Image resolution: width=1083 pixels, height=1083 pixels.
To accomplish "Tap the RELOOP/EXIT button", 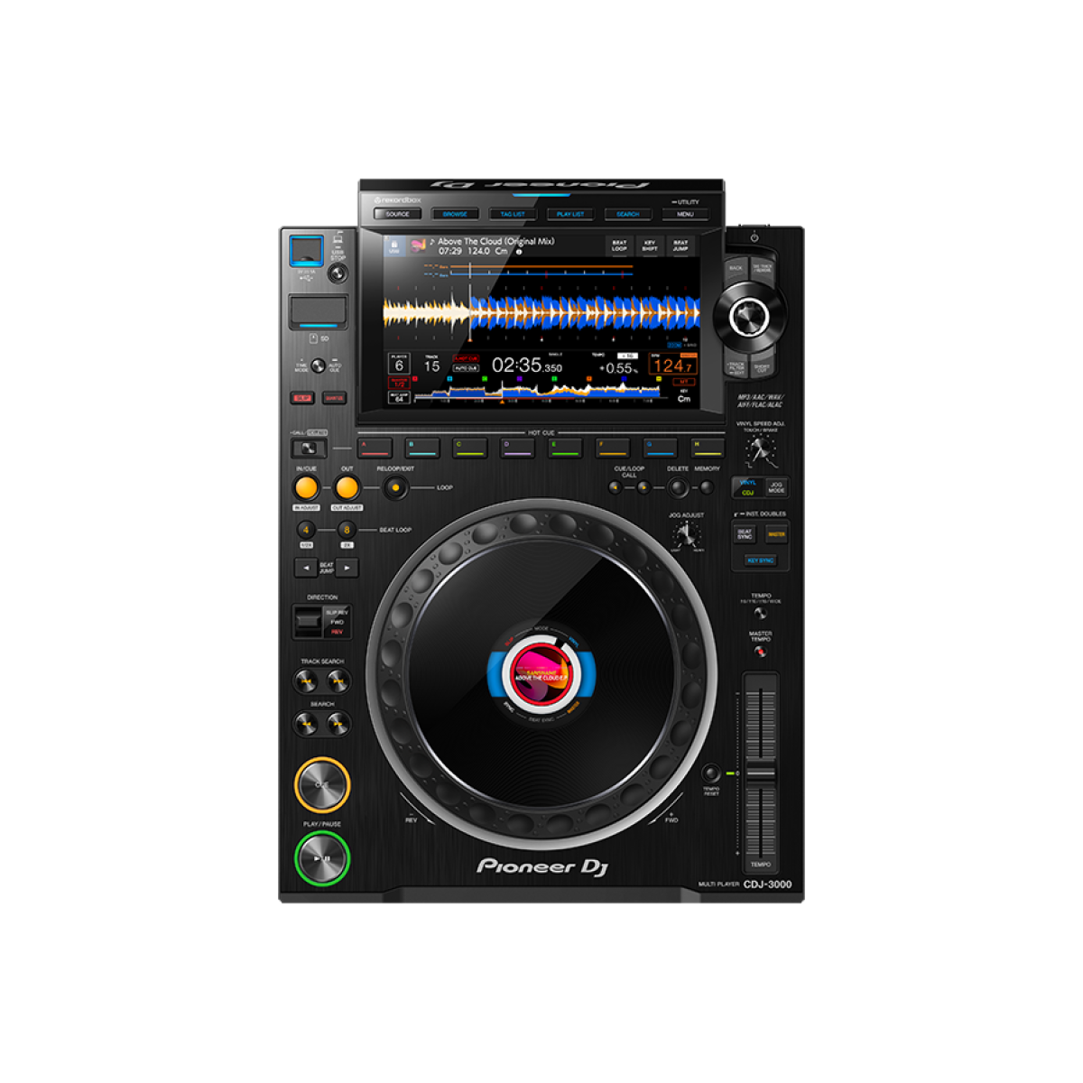I will 394,488.
